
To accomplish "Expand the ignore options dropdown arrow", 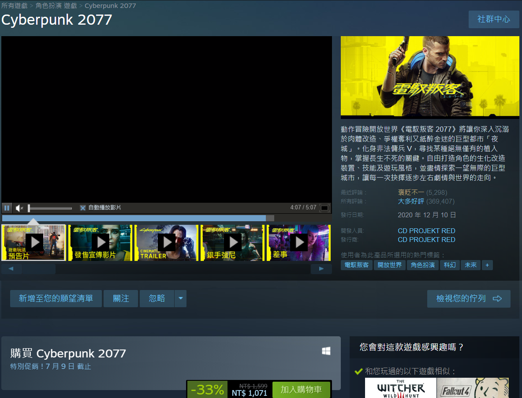I will pyautogui.click(x=180, y=298).
